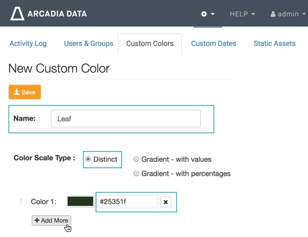Choose Gradient - with values option
308x237 pixels.
137,159
